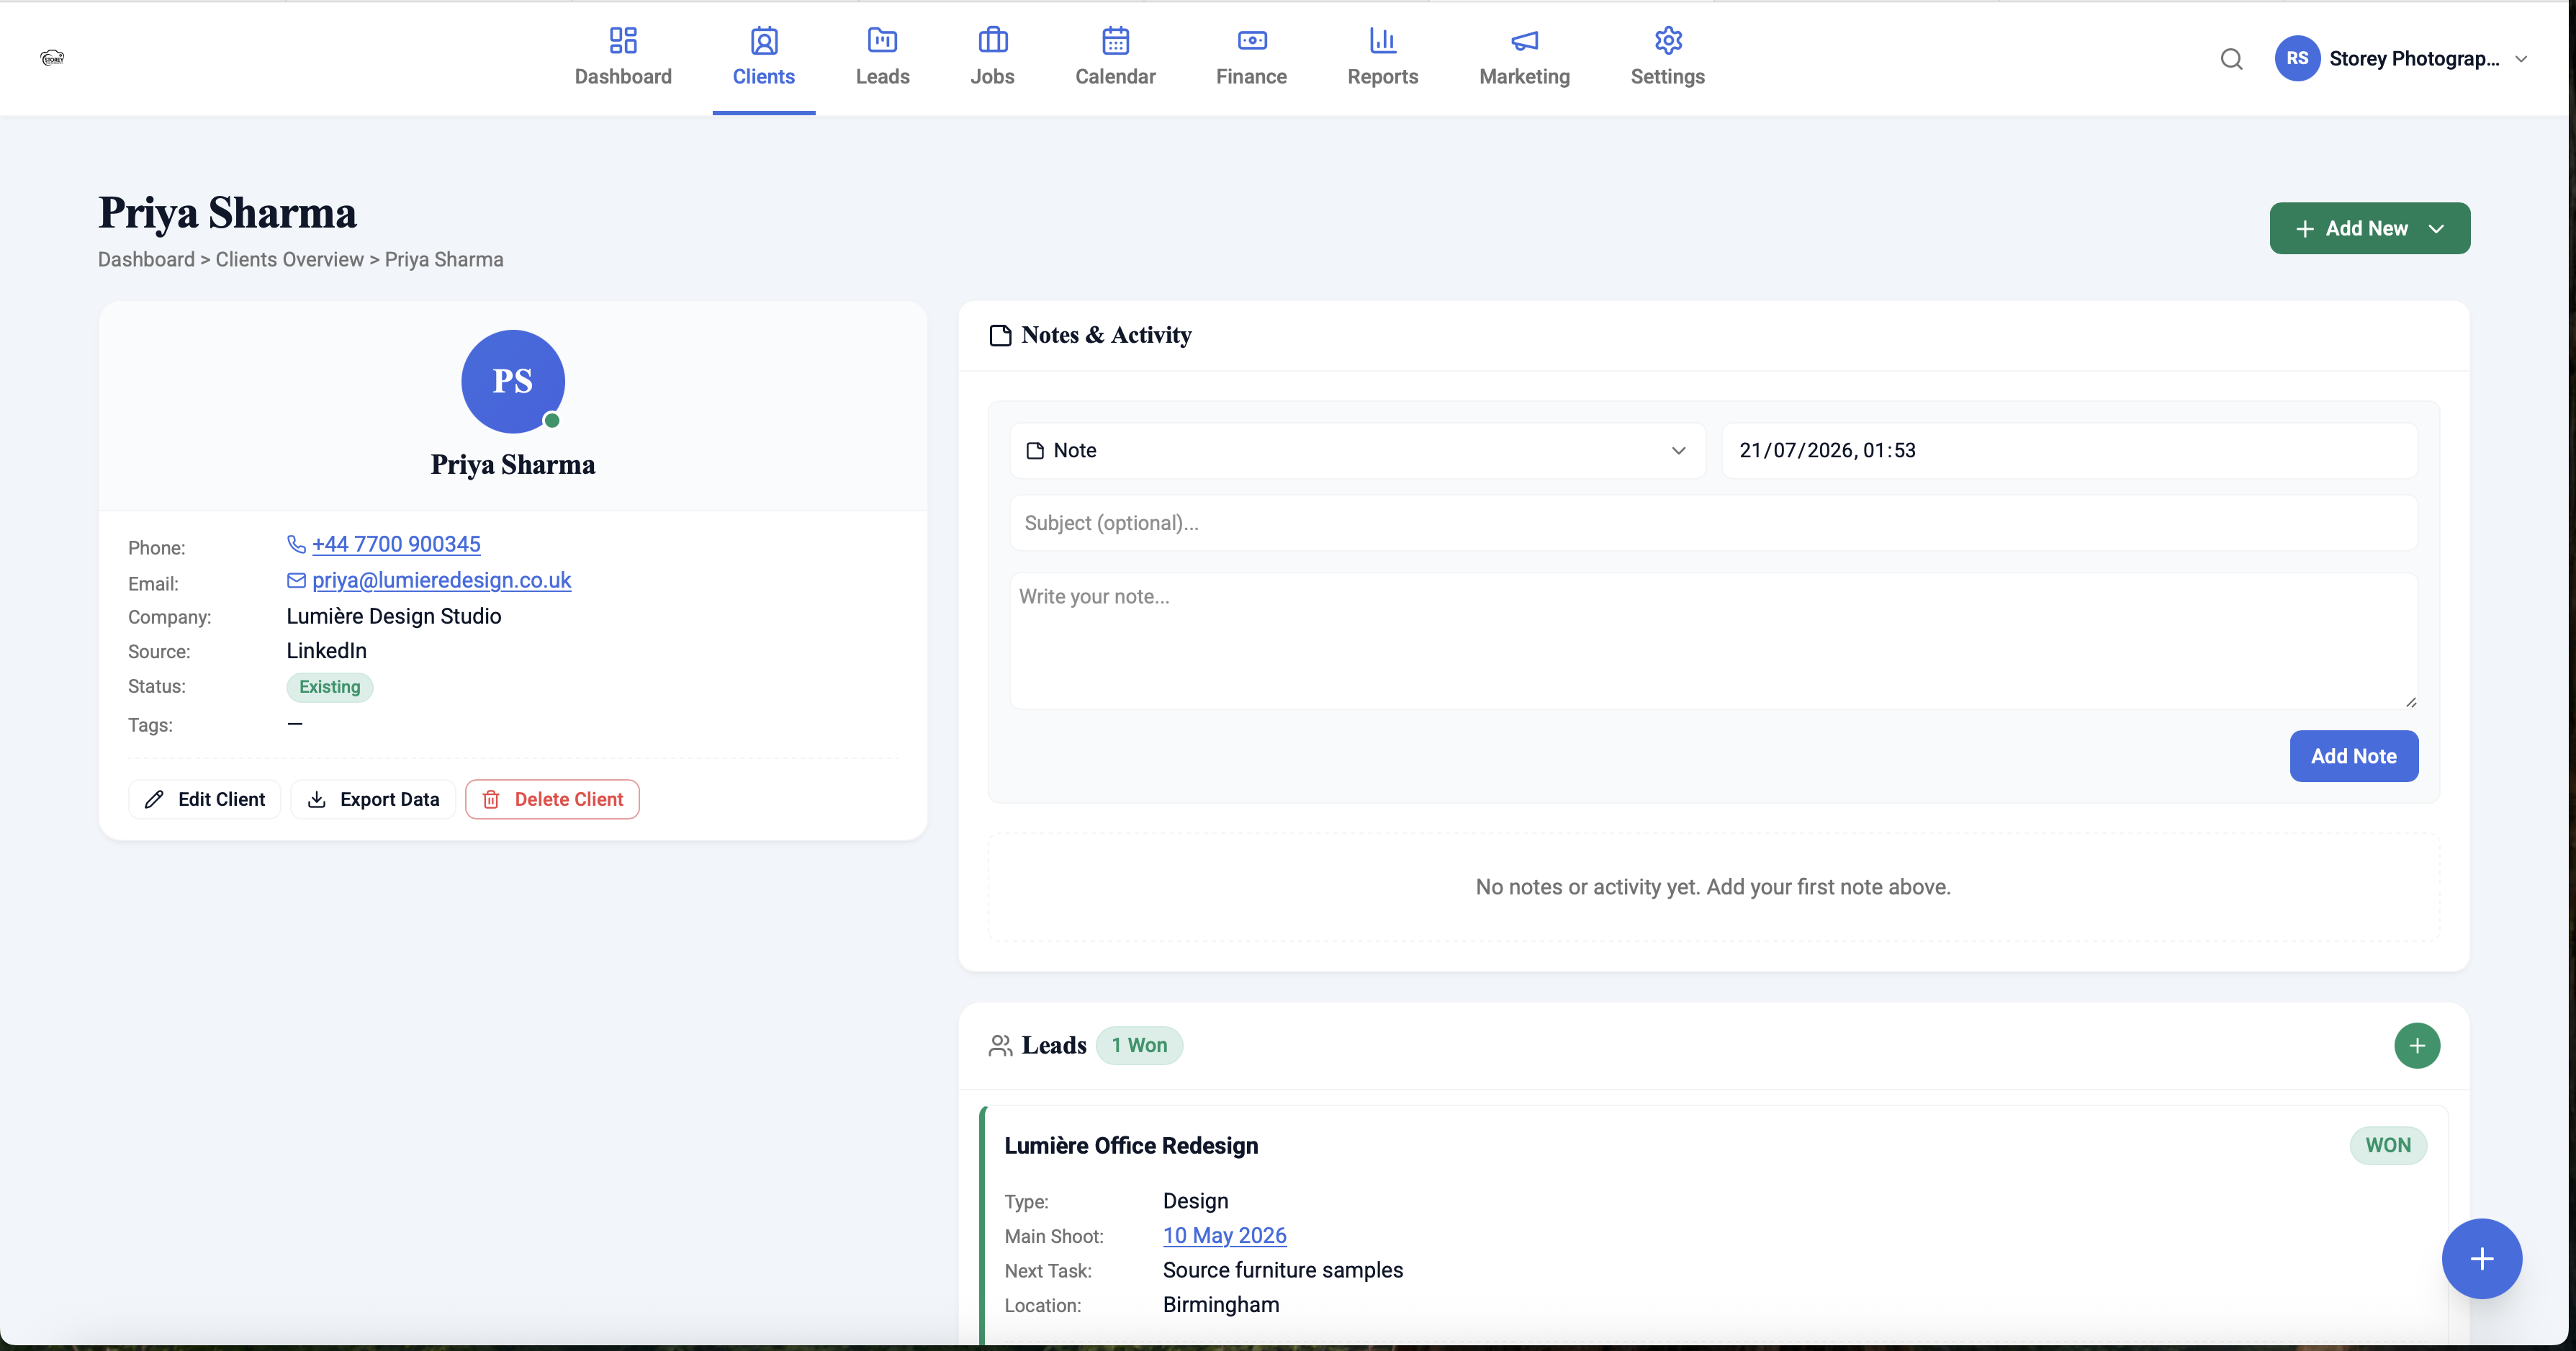Click the Marketing megaphone icon
2576x1351 pixels.
coord(1524,40)
